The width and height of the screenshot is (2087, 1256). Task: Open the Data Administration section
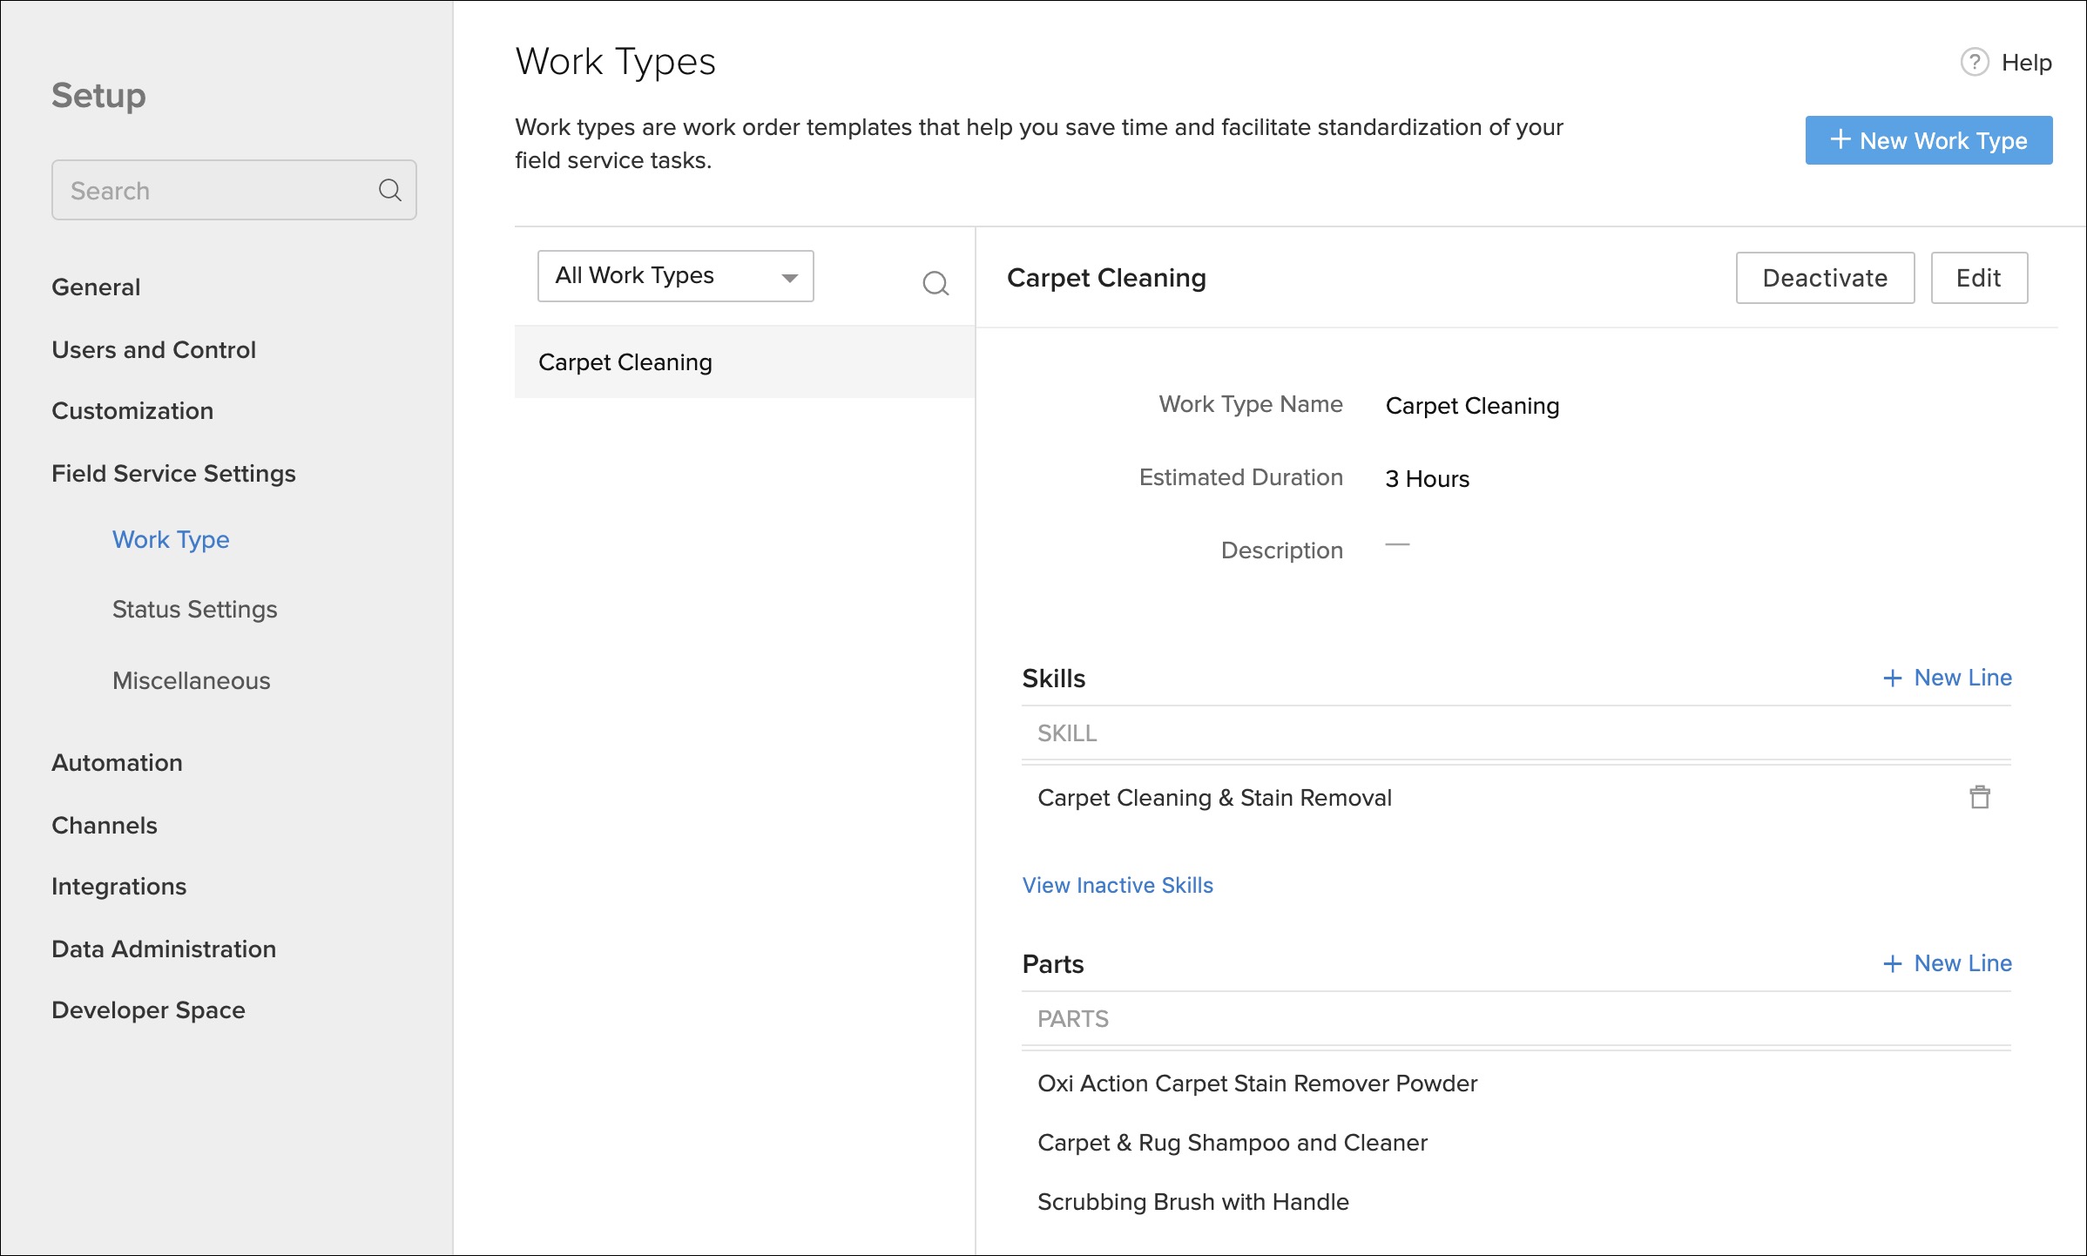tap(164, 949)
